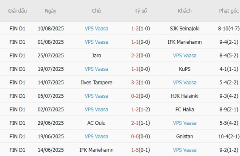Screen dimensions: 240x156
Task: Click the 1-2 score against SJK Seinajoki
Action: [135, 29]
